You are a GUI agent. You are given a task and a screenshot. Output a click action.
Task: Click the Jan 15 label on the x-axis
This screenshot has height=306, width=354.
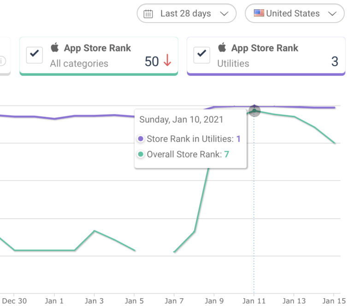(334, 301)
